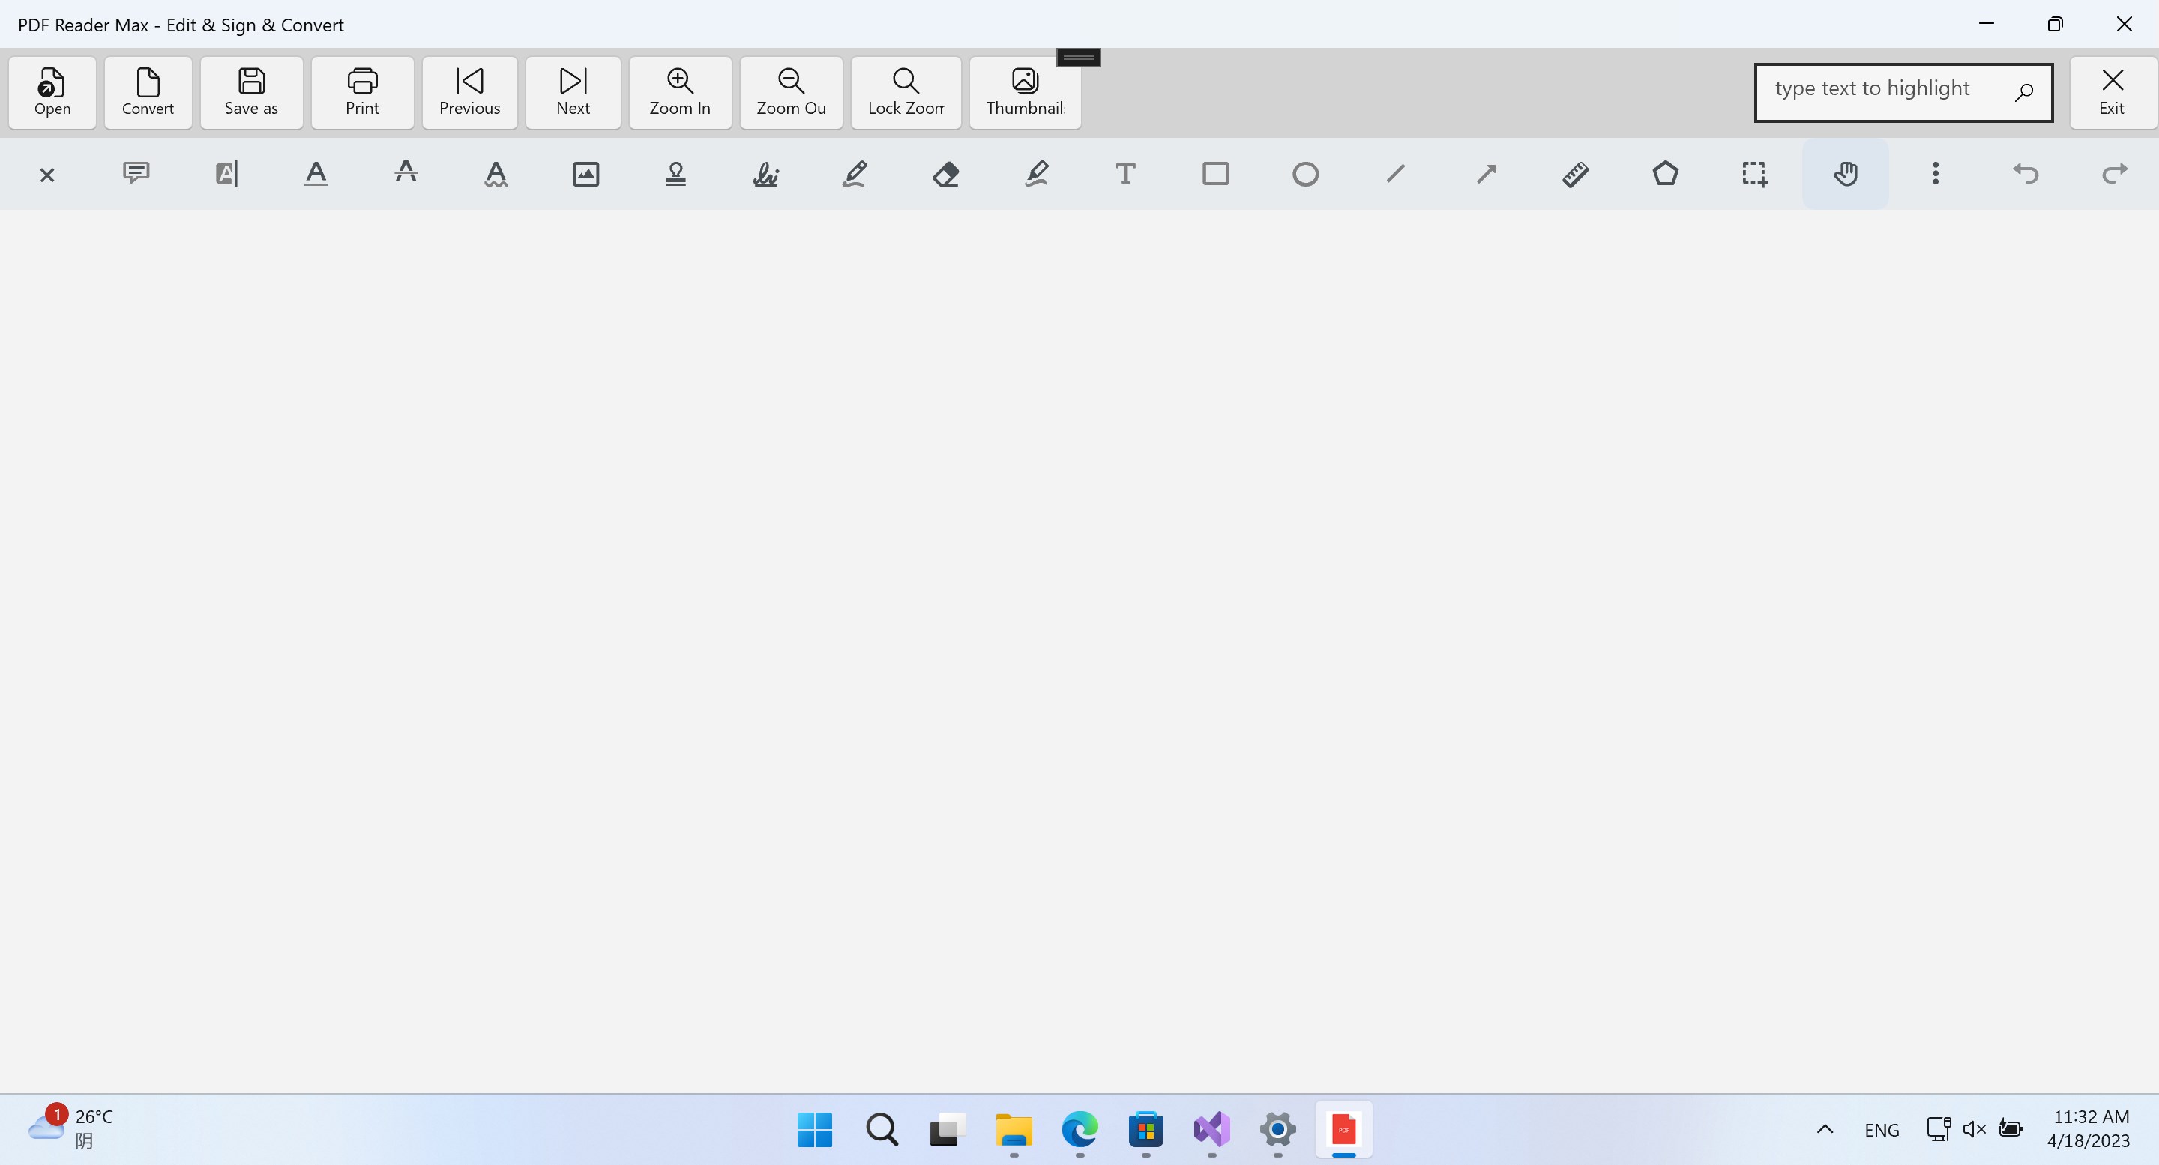The width and height of the screenshot is (2159, 1165).
Task: Select the eraser tool
Action: click(945, 173)
